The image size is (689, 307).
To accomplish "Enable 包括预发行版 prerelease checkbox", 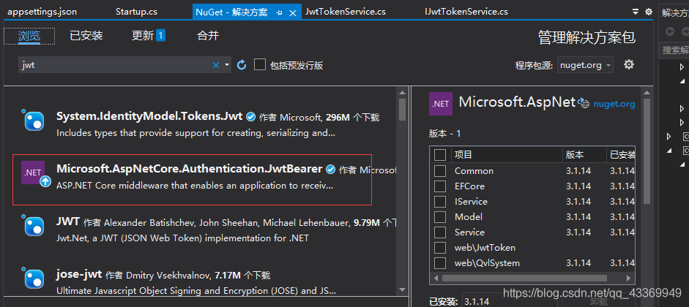I will tap(260, 65).
